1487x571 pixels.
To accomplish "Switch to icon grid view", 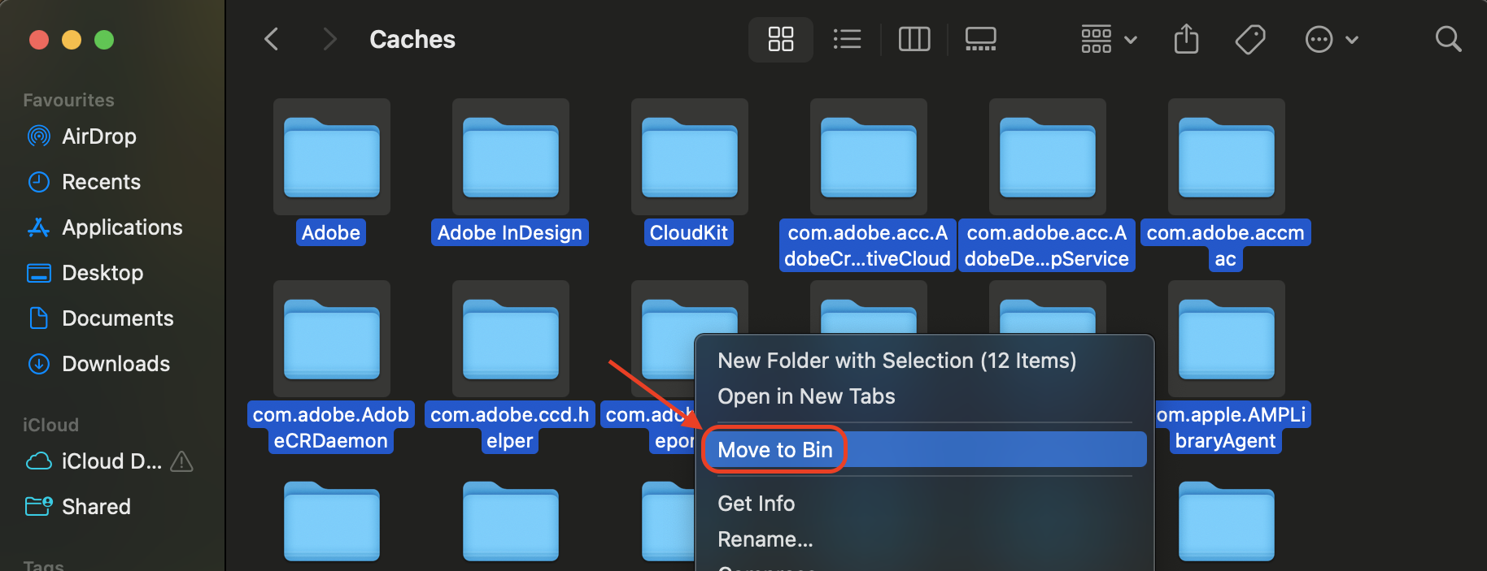I will 781,39.
